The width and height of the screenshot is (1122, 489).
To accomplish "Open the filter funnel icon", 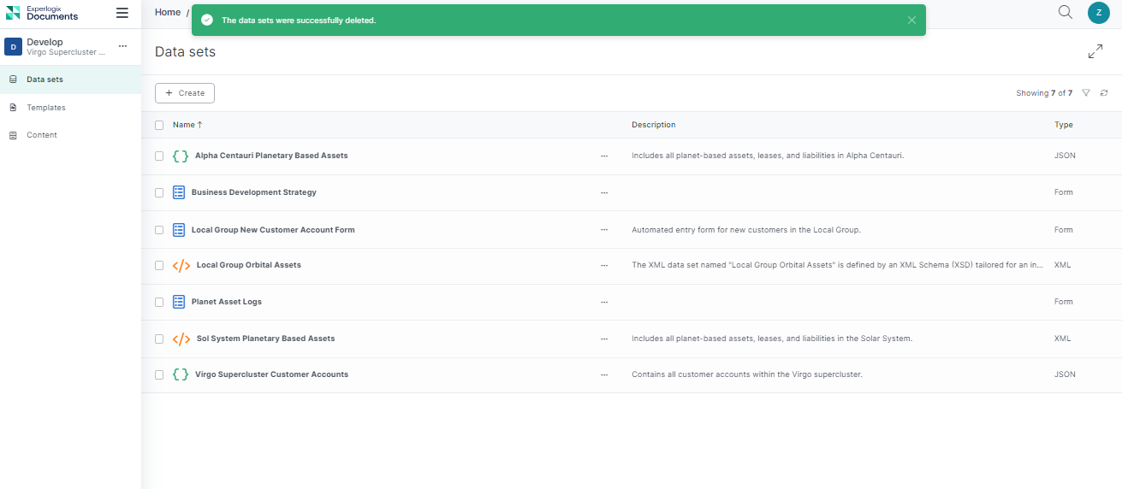I will coord(1086,93).
